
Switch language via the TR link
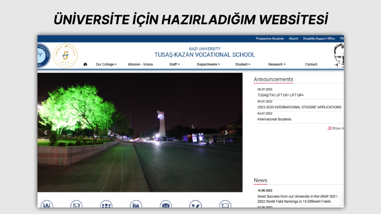pos(342,38)
